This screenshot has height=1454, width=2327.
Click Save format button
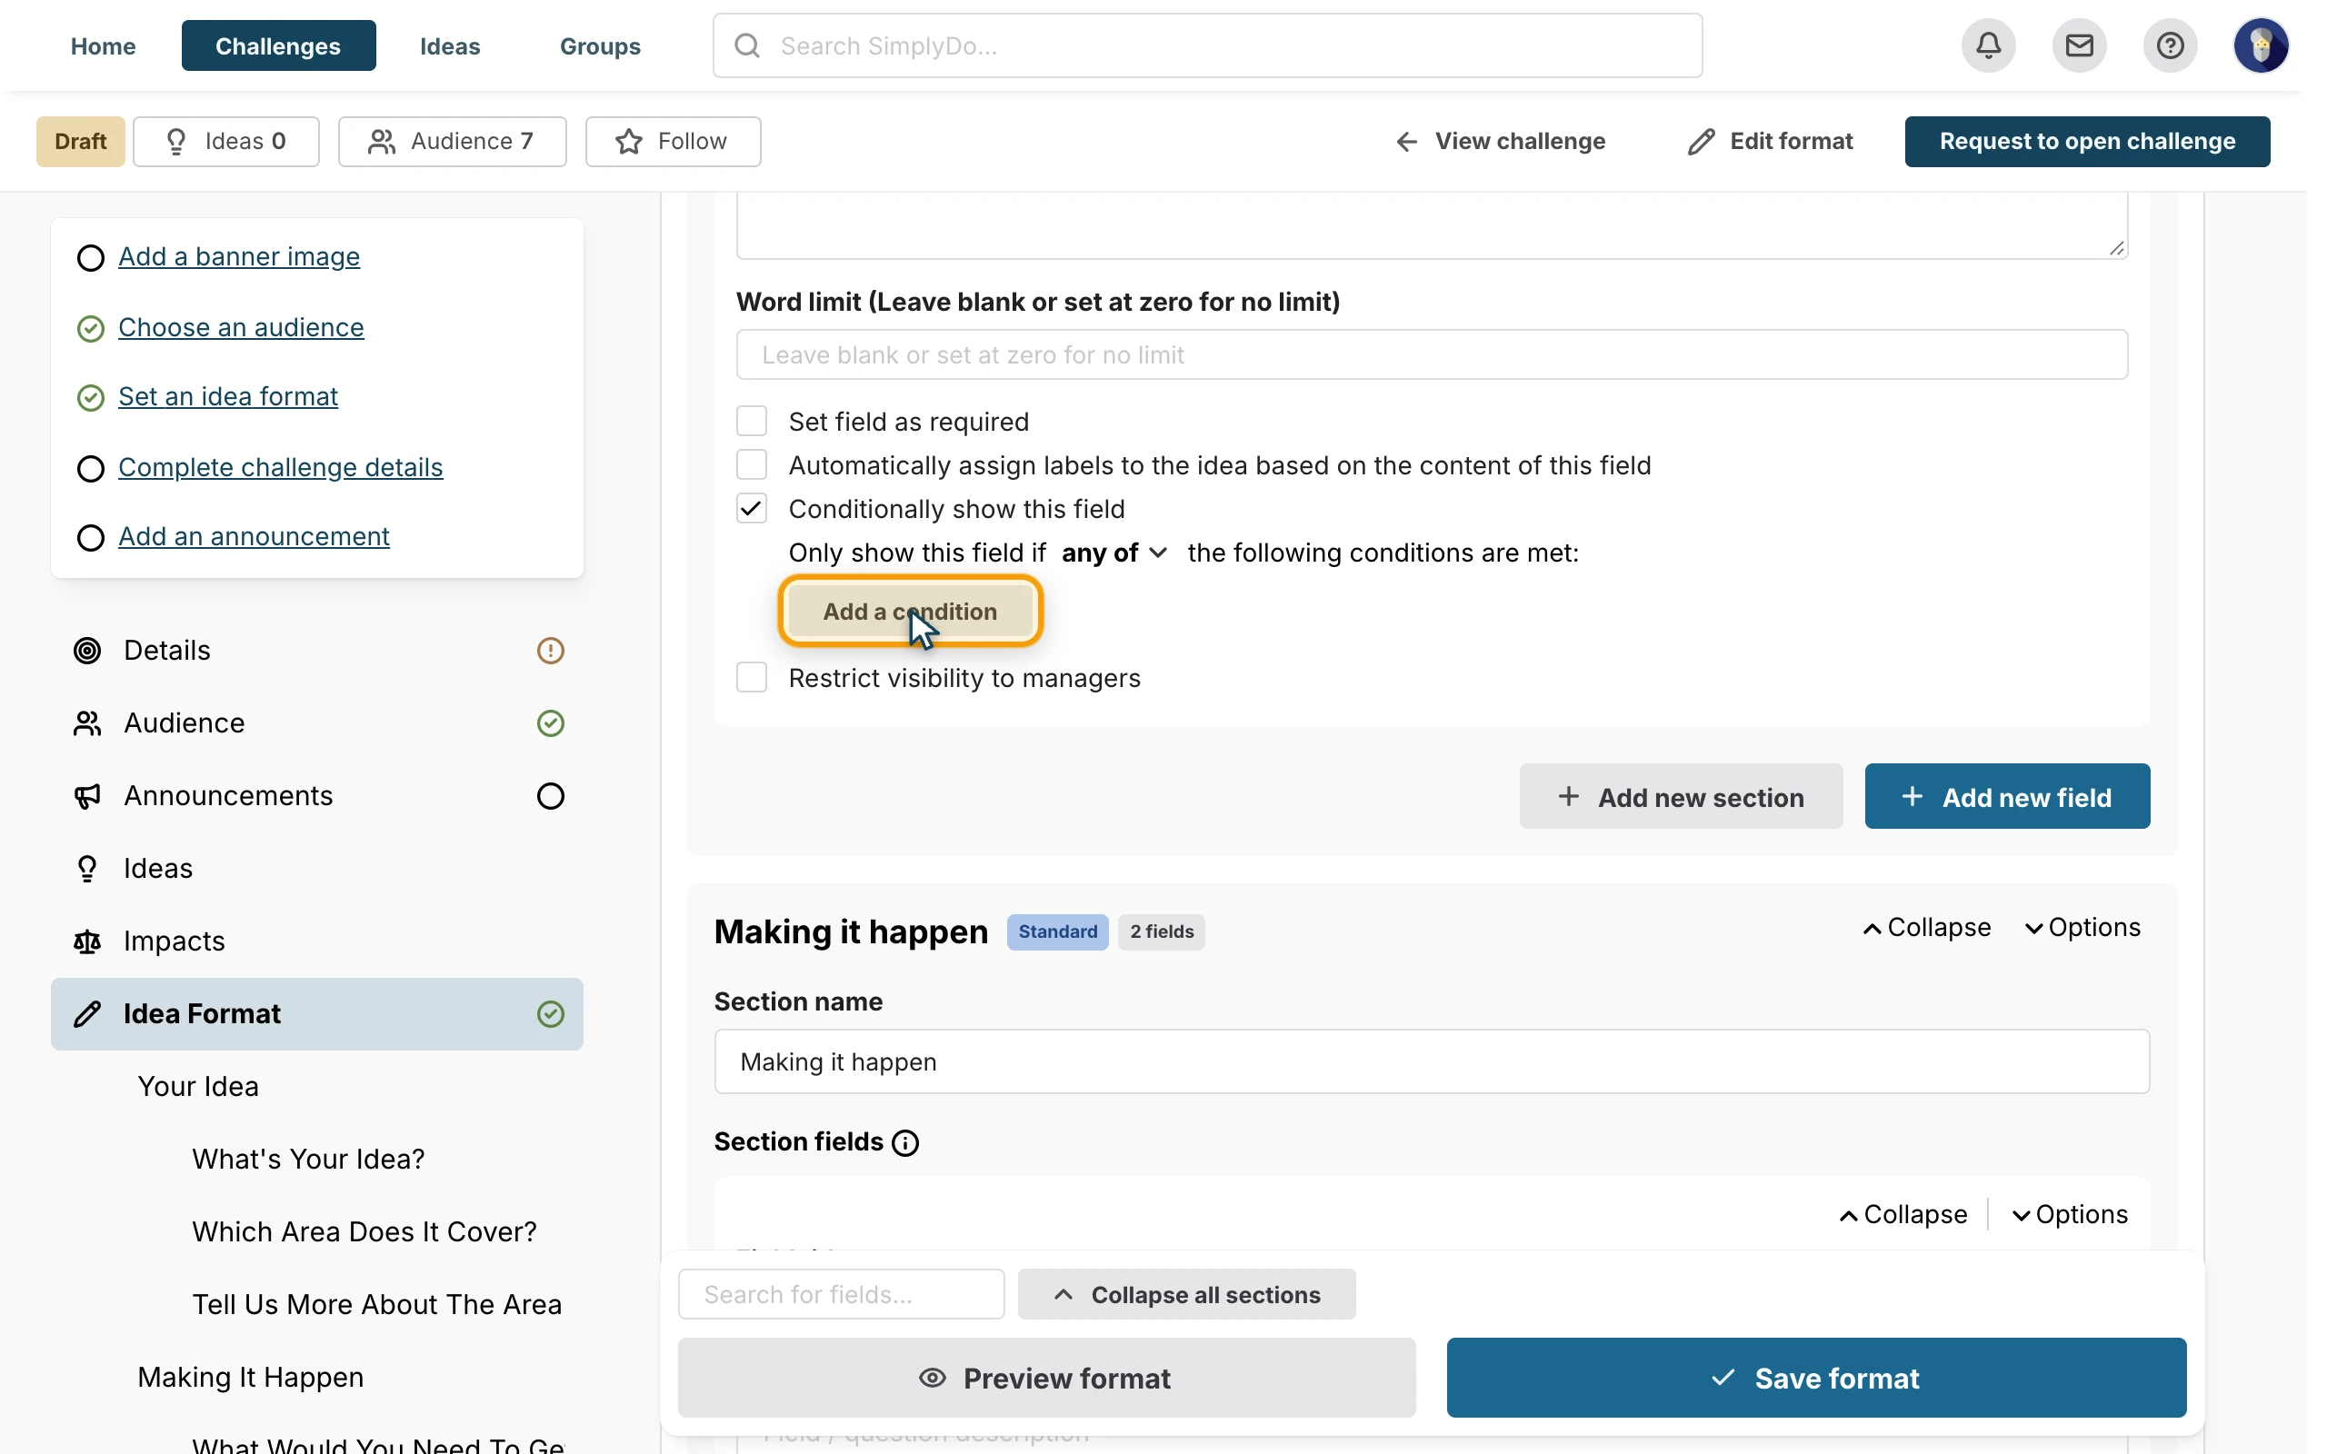coord(1816,1377)
